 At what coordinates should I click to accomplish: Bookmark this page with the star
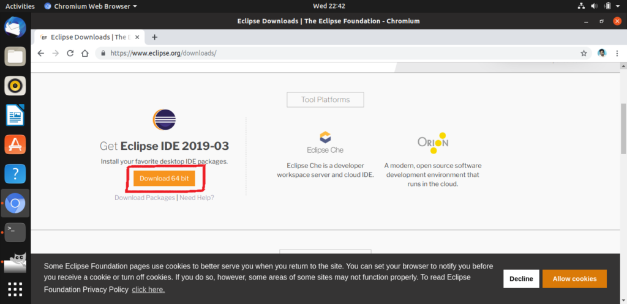coord(584,53)
